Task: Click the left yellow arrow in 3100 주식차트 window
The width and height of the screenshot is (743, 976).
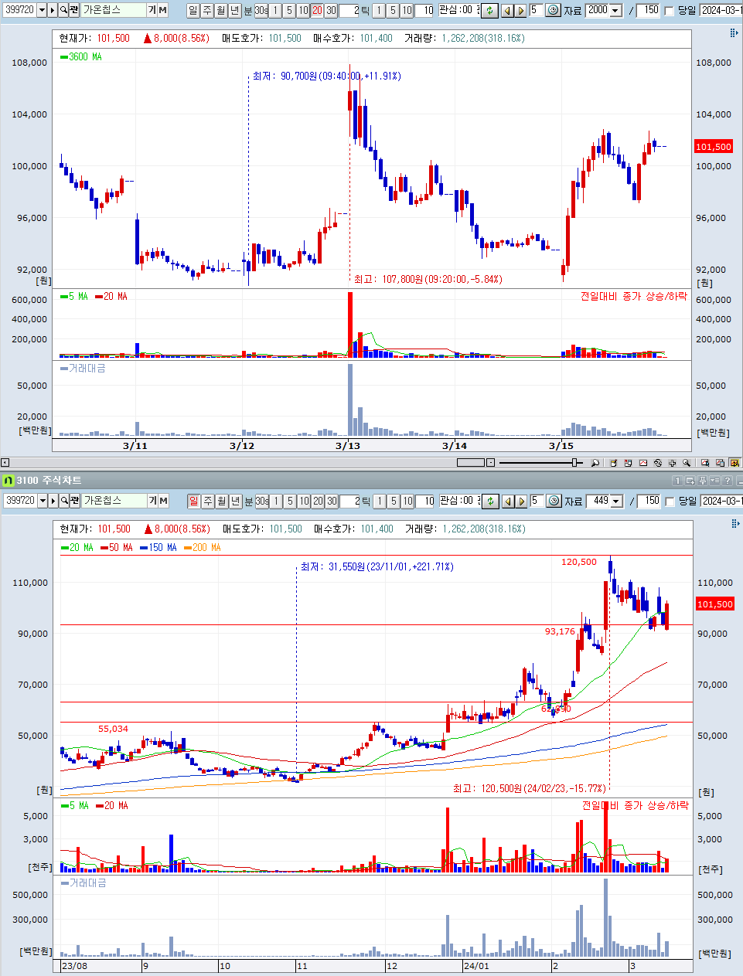Action: (507, 501)
